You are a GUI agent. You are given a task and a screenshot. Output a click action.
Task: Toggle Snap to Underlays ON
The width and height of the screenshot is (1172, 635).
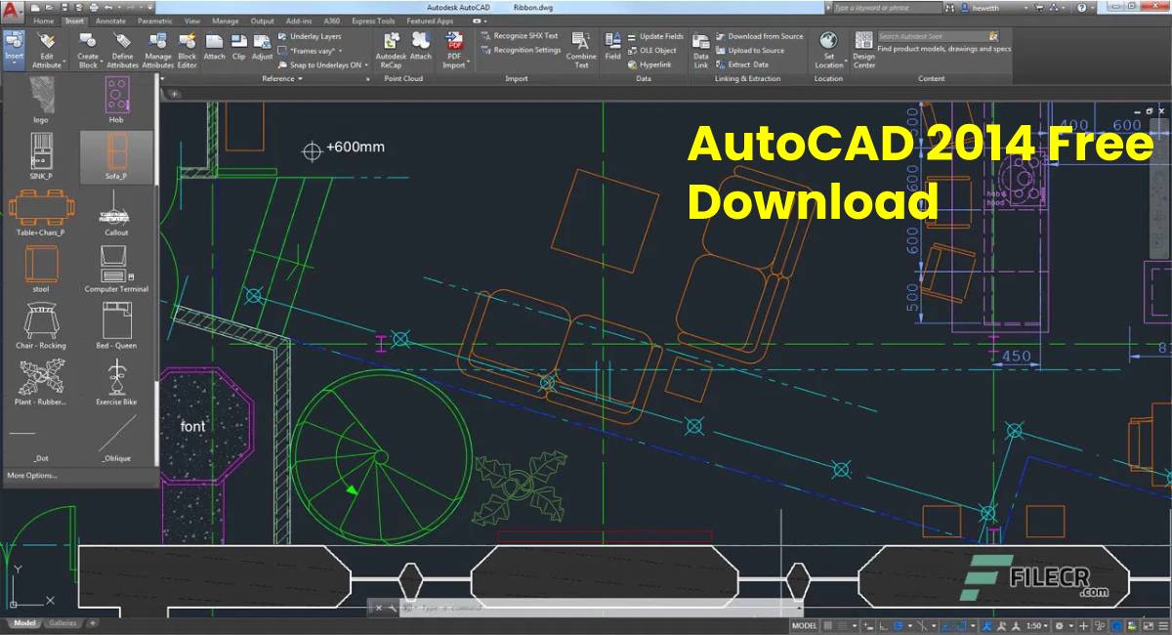322,64
